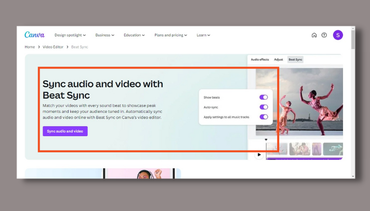Select the narrow purple timeline clip thumbnail
Screen dimensions: 370x211
coord(317,149)
